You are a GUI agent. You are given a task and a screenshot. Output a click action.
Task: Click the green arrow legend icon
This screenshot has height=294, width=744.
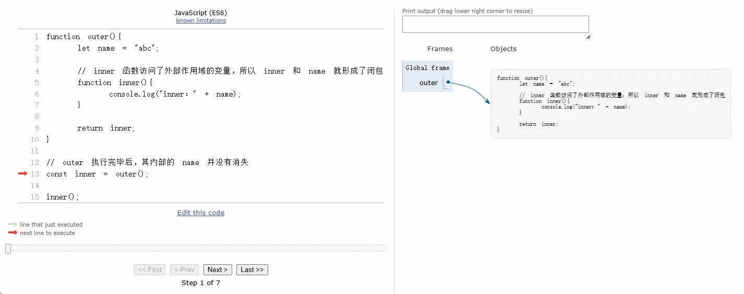click(13, 225)
